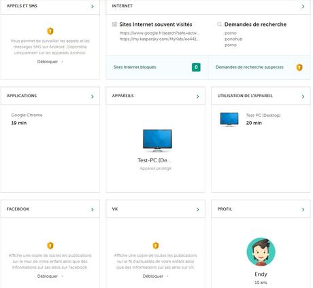Screen dimensions: 313x288
Task: Click the Appareil protégé status text
Action: [x=155, y=168]
